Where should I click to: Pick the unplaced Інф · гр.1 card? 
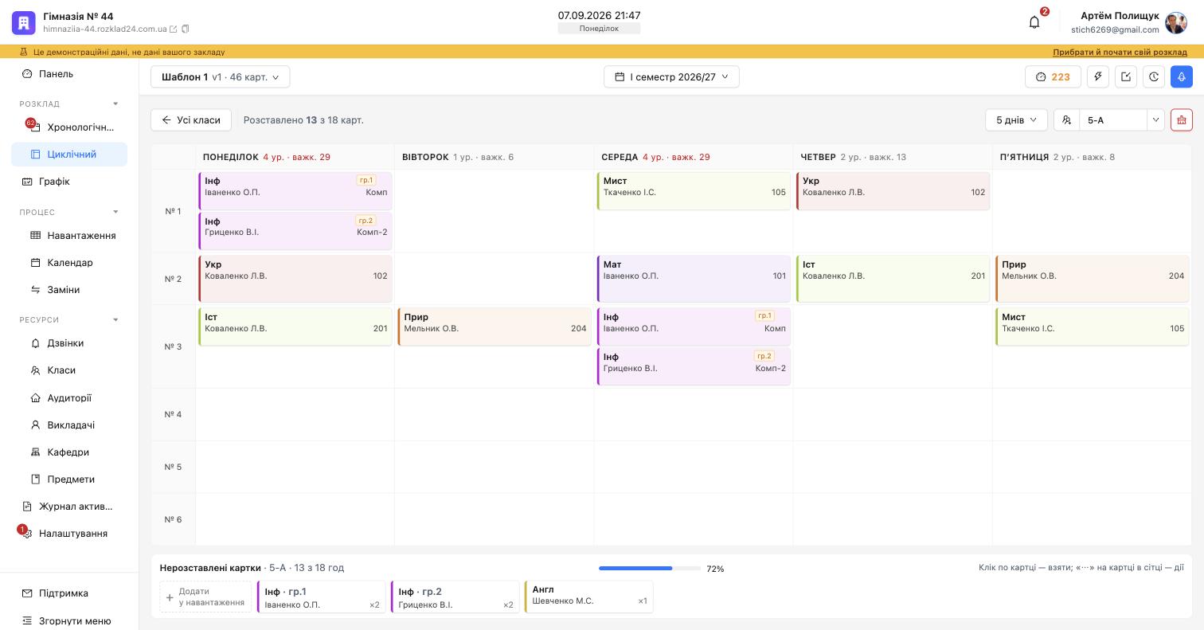[x=322, y=597]
